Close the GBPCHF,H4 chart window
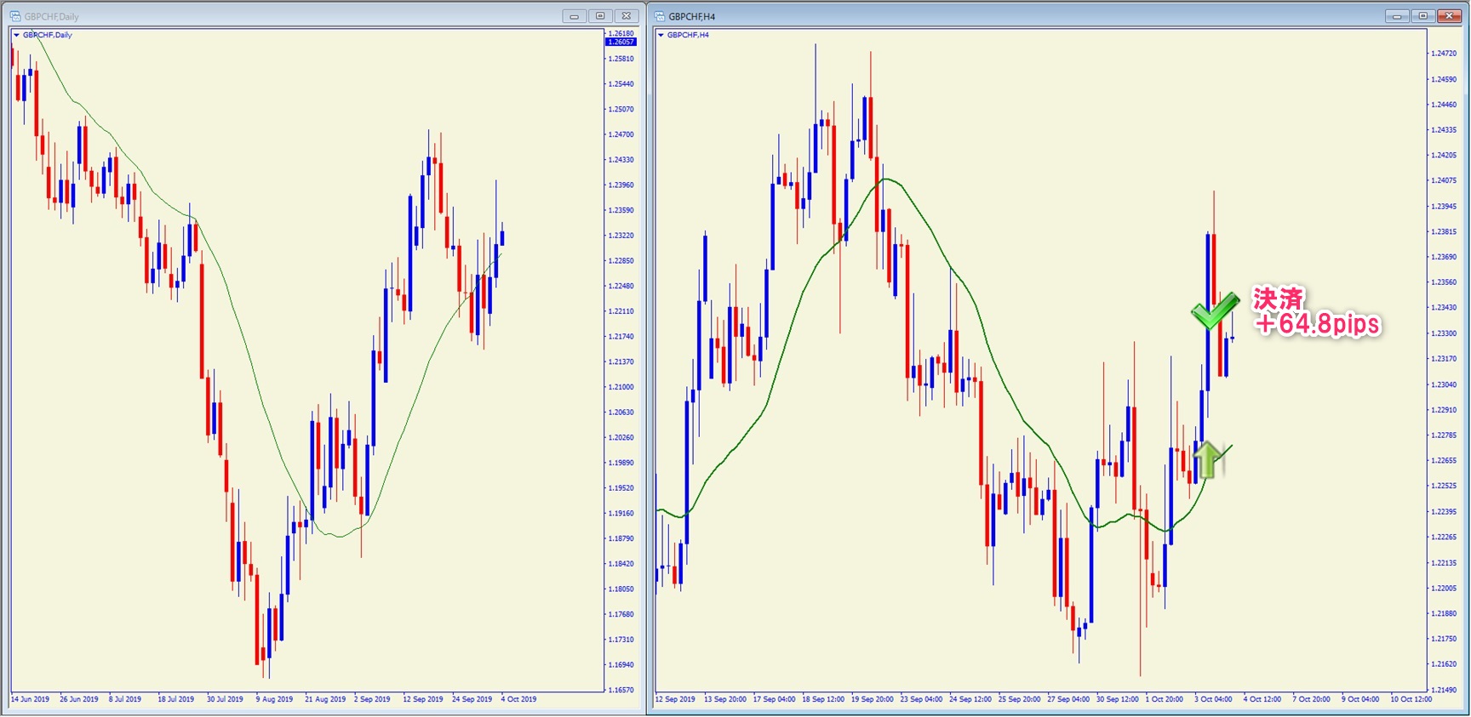 click(1449, 16)
